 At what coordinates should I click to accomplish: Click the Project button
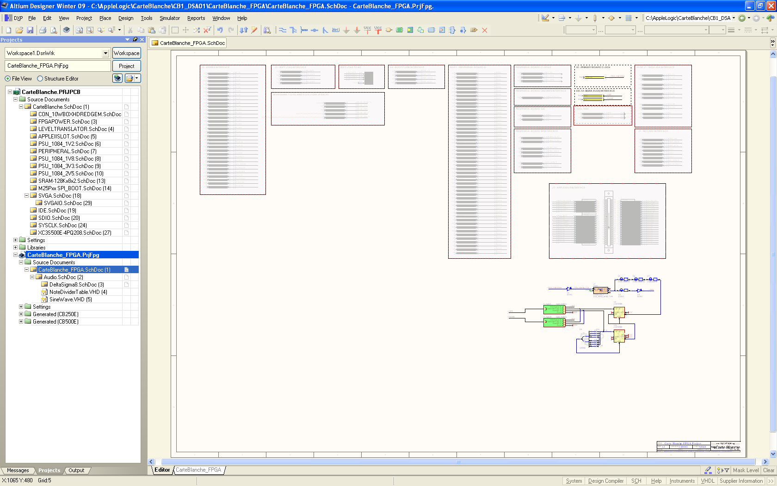[126, 66]
